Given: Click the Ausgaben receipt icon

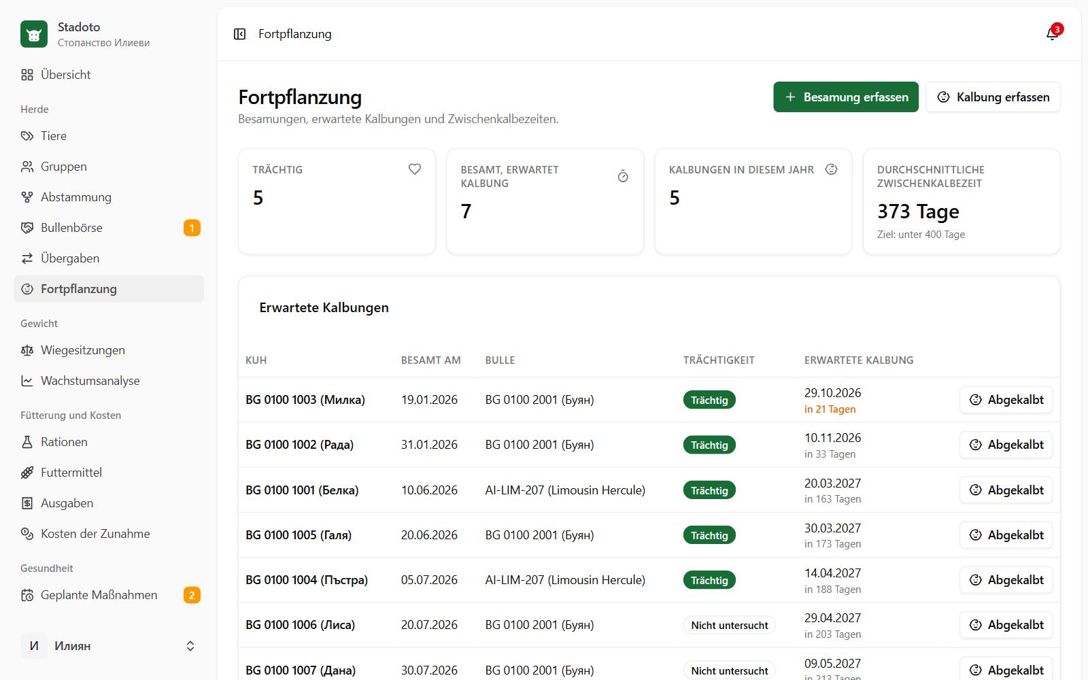Looking at the screenshot, I should tap(27, 503).
